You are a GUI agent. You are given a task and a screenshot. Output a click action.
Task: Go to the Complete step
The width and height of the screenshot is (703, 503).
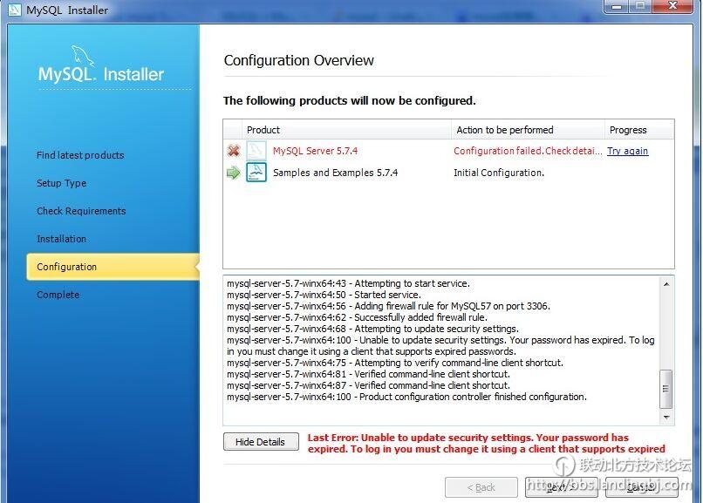click(58, 295)
